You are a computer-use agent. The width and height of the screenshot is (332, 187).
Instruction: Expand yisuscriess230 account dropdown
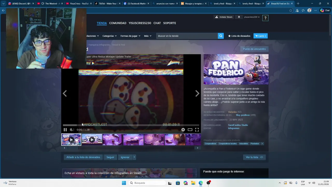[x=252, y=17]
